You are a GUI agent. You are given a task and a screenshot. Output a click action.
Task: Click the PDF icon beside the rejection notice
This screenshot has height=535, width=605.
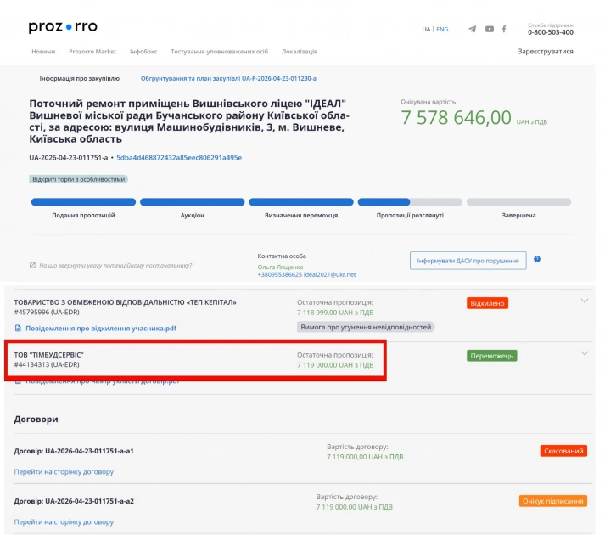click(x=18, y=329)
